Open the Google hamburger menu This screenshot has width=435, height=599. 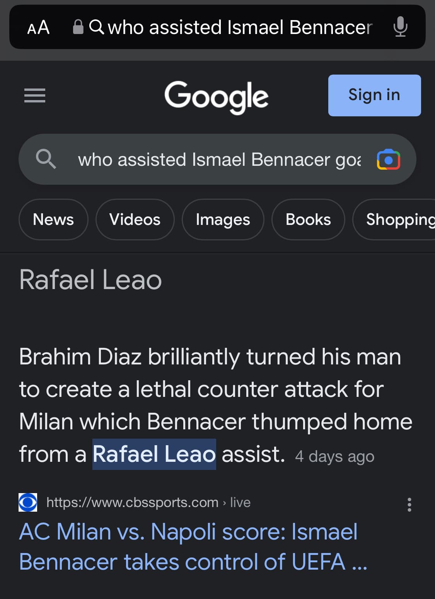tap(35, 95)
